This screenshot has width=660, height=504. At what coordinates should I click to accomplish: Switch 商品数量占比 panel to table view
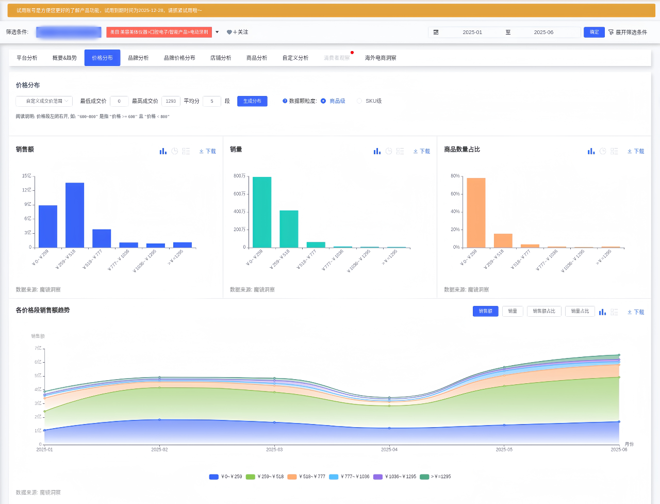[614, 151]
